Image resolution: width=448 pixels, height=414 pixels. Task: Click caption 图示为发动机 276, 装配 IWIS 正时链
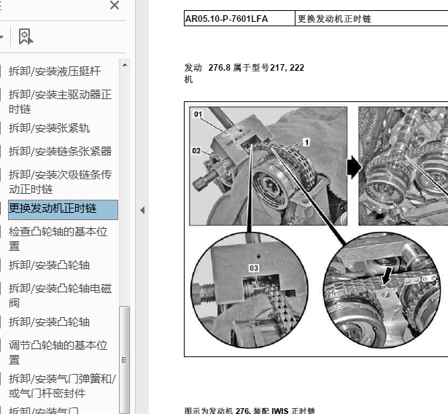[250, 411]
